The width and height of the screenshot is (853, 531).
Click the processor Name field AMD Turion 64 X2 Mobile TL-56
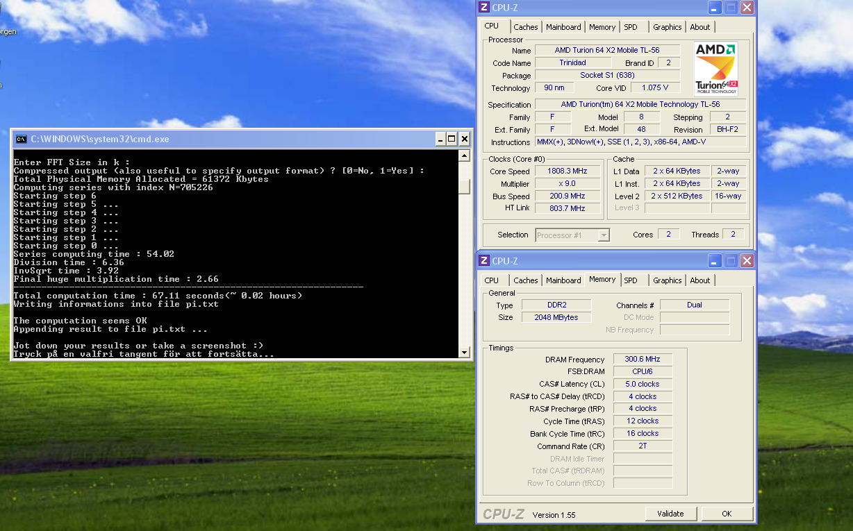(x=607, y=51)
